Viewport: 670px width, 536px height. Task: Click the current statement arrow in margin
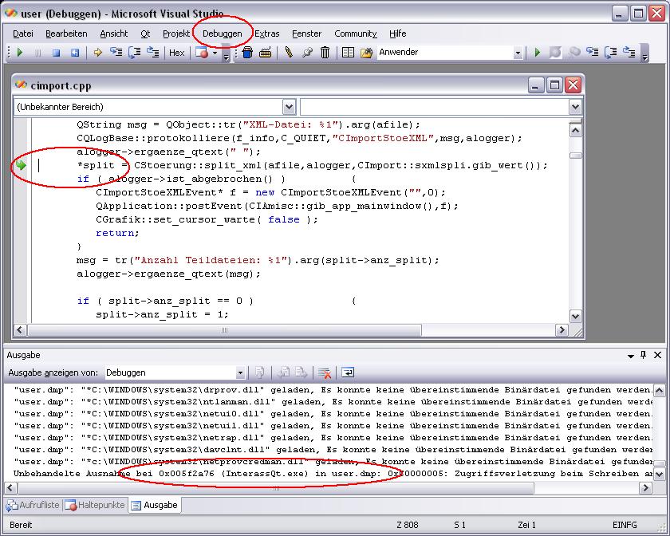(x=22, y=165)
